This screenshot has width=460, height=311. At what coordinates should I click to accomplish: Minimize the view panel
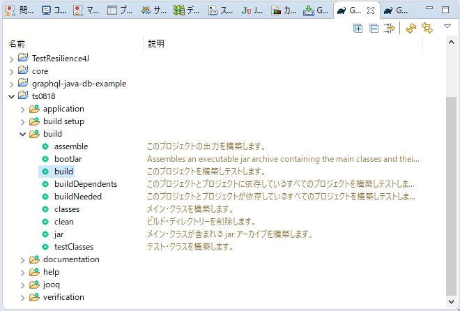click(429, 8)
